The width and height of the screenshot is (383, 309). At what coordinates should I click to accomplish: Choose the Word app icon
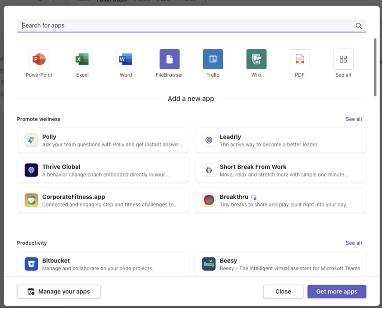[x=126, y=59]
